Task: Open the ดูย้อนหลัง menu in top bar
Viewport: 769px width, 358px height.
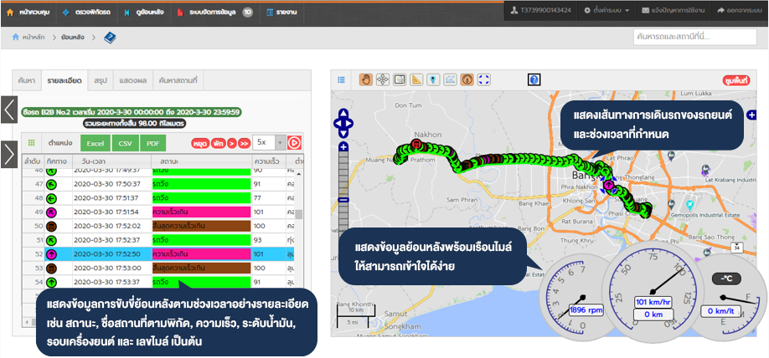Action: click(x=142, y=13)
